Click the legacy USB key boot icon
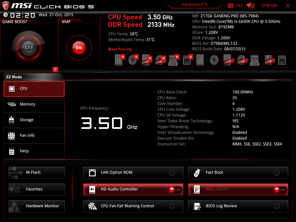The width and height of the screenshot is (296, 222). pyautogui.click(x=254, y=60)
